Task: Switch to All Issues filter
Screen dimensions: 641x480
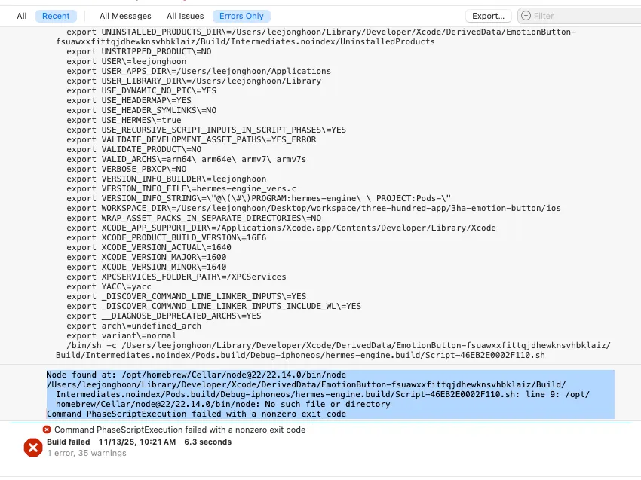Action: (x=186, y=16)
